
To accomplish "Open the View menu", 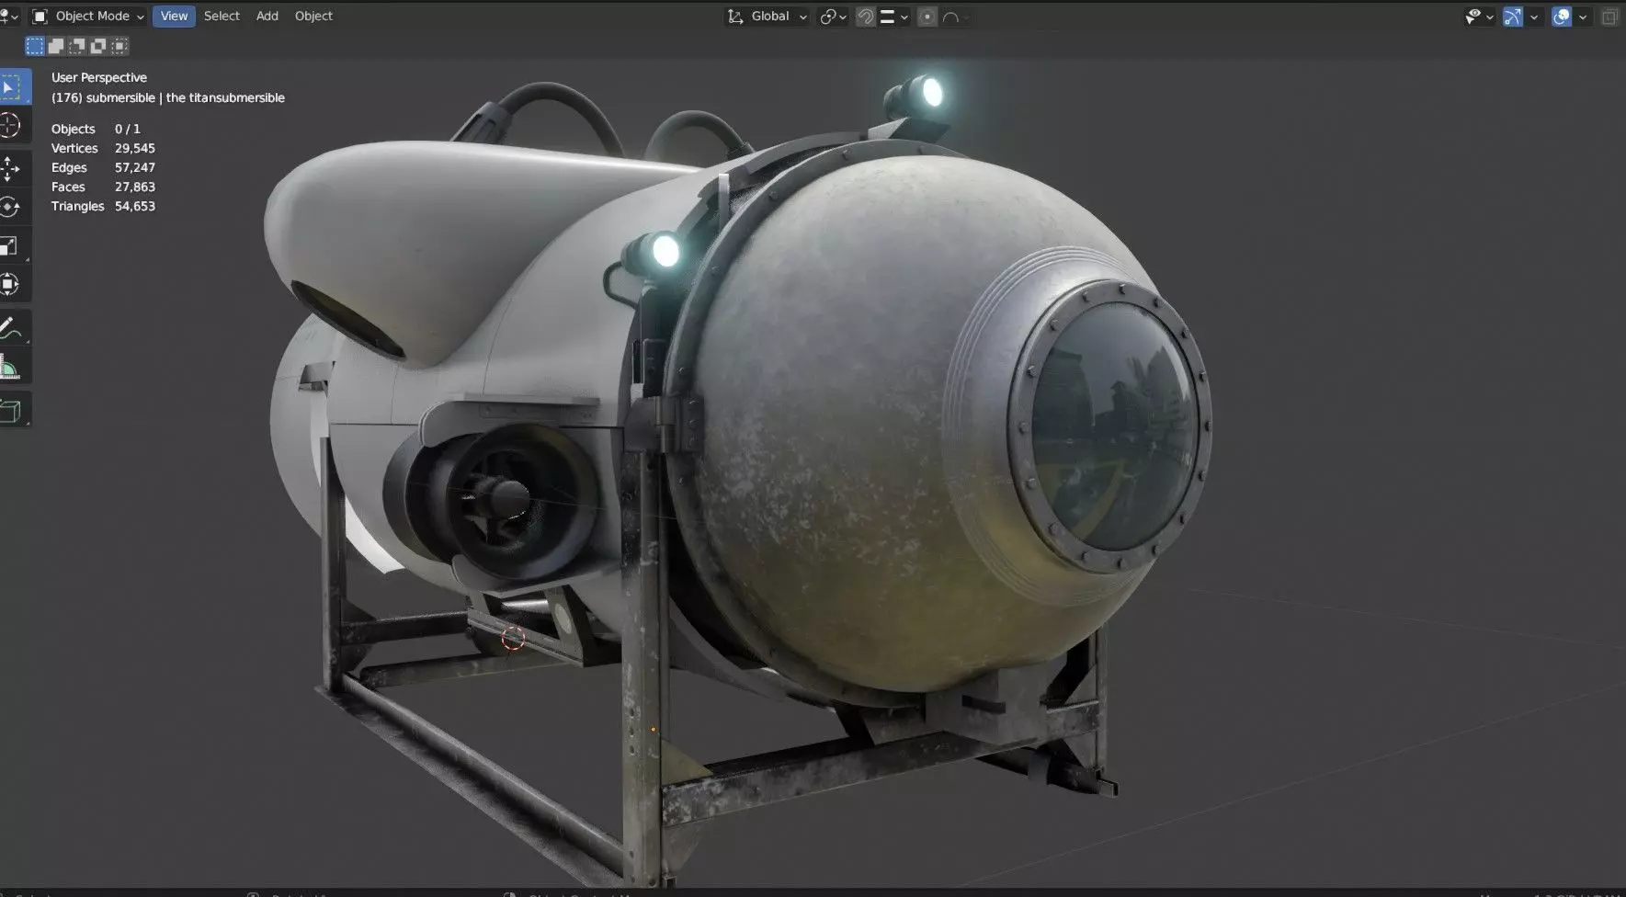I will click(174, 17).
